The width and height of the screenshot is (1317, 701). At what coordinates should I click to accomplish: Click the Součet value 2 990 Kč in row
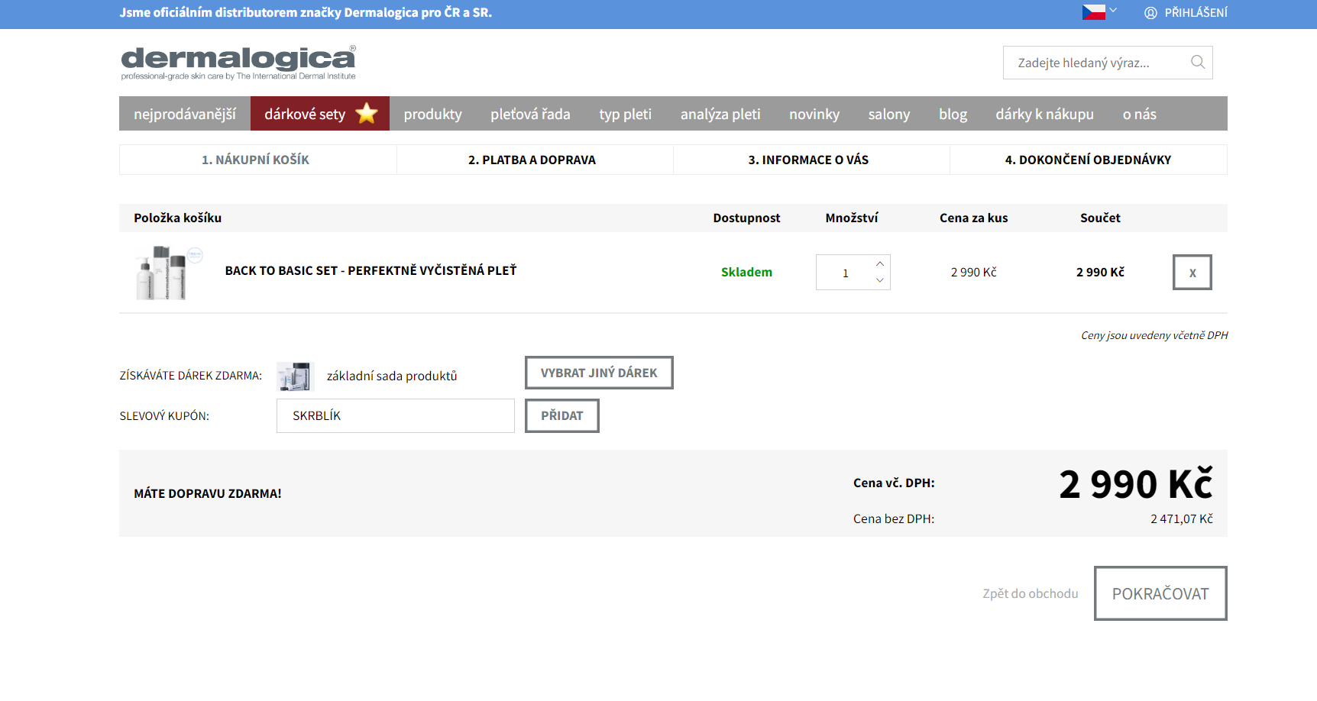1100,272
